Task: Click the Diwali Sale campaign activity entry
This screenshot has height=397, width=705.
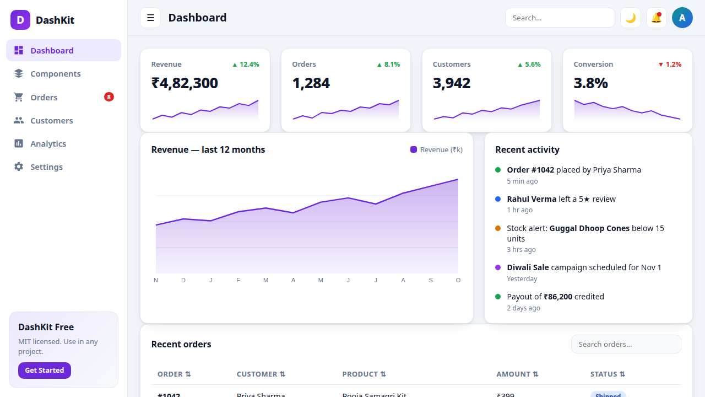Action: coord(588,273)
